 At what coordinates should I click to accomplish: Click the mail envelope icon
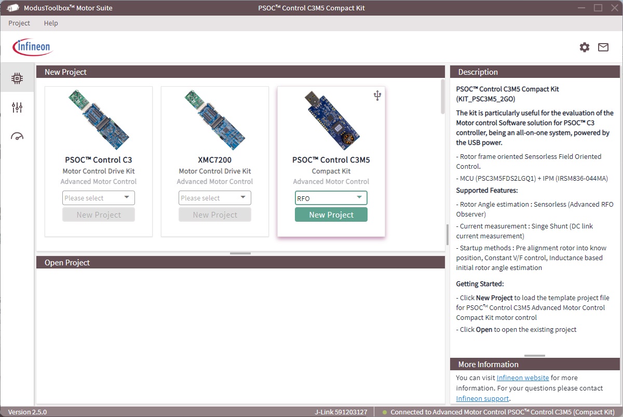pos(603,47)
